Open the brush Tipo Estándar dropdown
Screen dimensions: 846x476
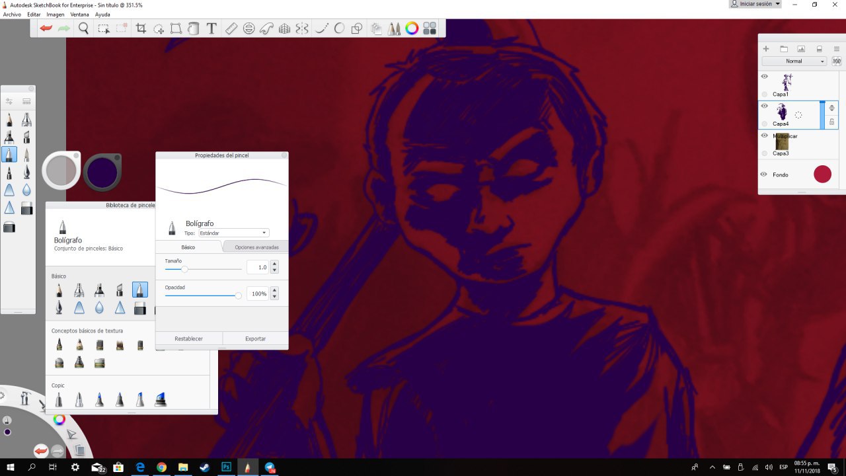(x=234, y=233)
